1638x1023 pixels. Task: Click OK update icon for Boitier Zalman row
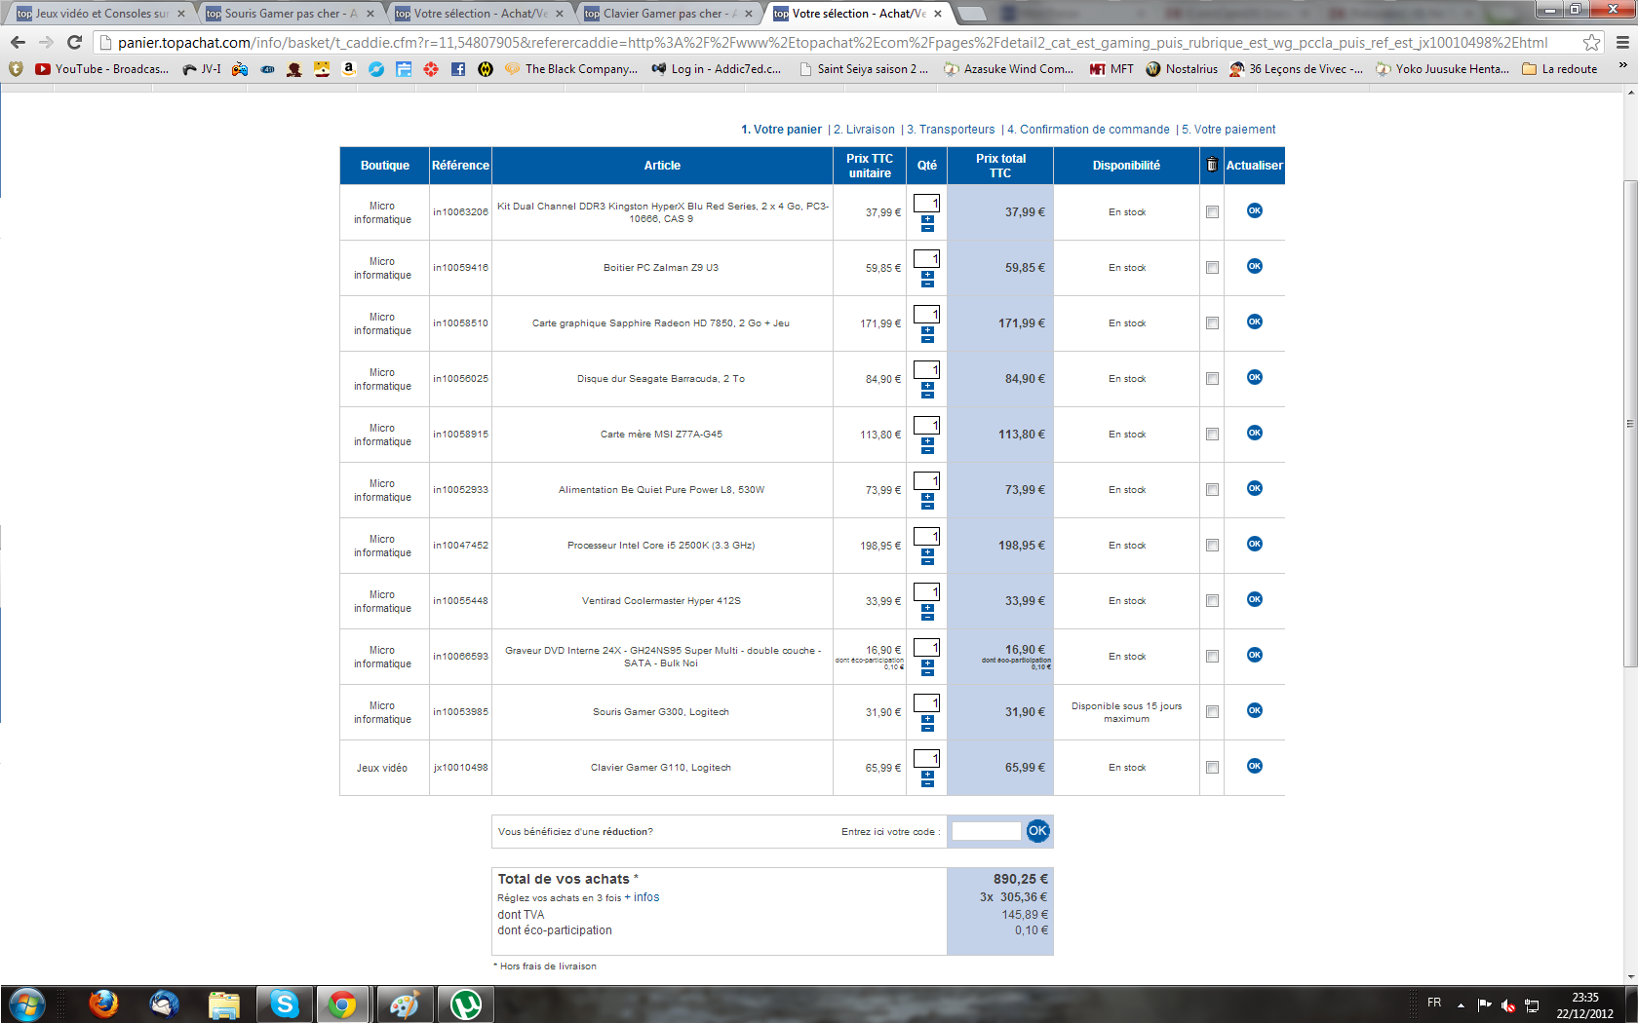pyautogui.click(x=1254, y=266)
